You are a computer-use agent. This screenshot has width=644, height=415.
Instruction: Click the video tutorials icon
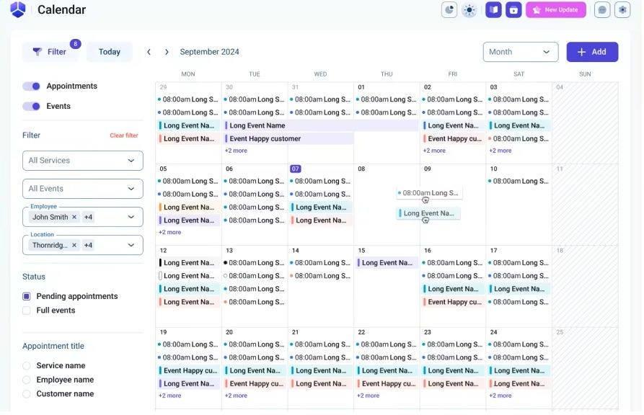[513, 10]
